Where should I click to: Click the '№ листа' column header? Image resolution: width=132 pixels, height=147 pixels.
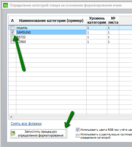(113, 20)
